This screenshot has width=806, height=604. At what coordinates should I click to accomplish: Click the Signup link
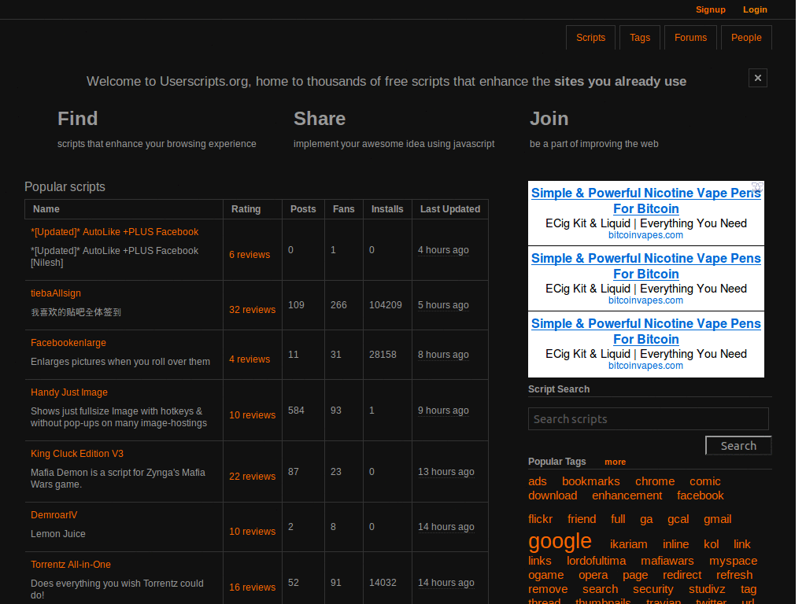click(x=710, y=9)
